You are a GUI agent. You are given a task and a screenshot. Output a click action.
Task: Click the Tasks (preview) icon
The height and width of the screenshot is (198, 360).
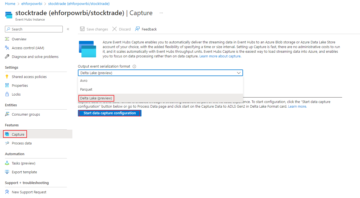[7, 163]
